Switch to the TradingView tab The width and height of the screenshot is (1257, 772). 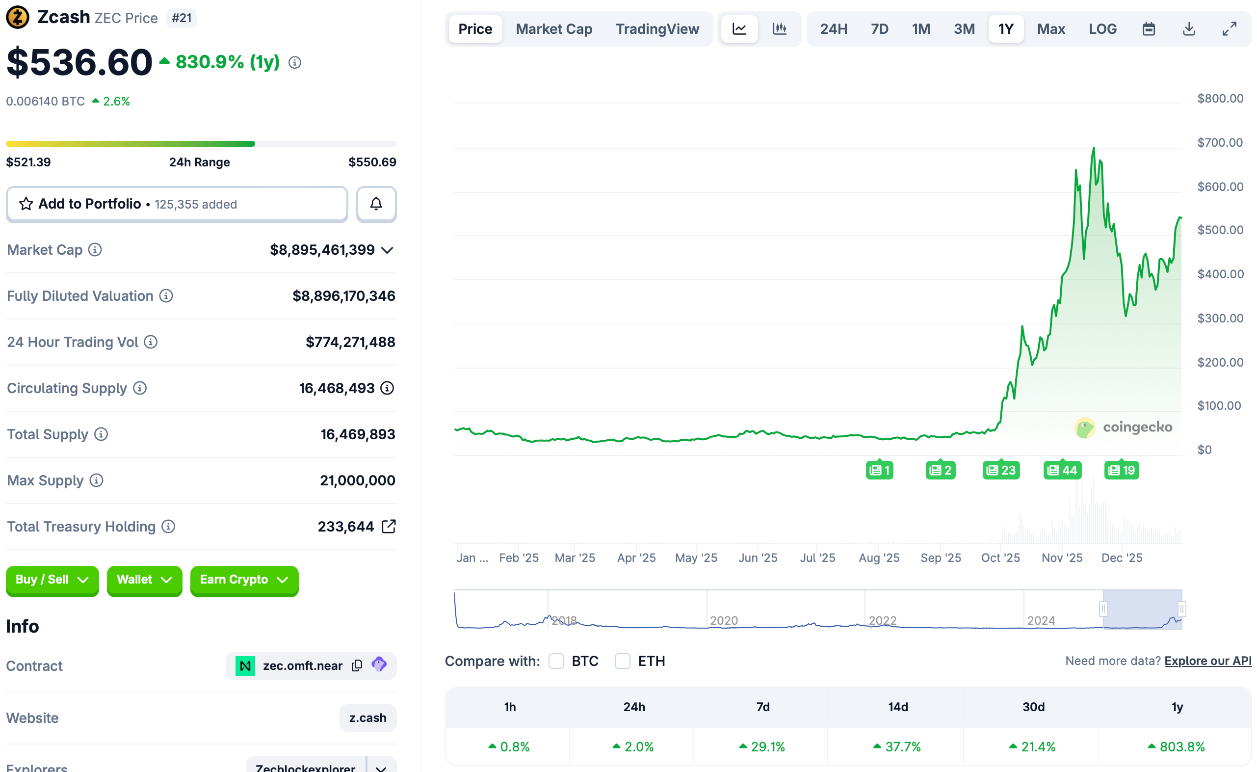pos(657,29)
